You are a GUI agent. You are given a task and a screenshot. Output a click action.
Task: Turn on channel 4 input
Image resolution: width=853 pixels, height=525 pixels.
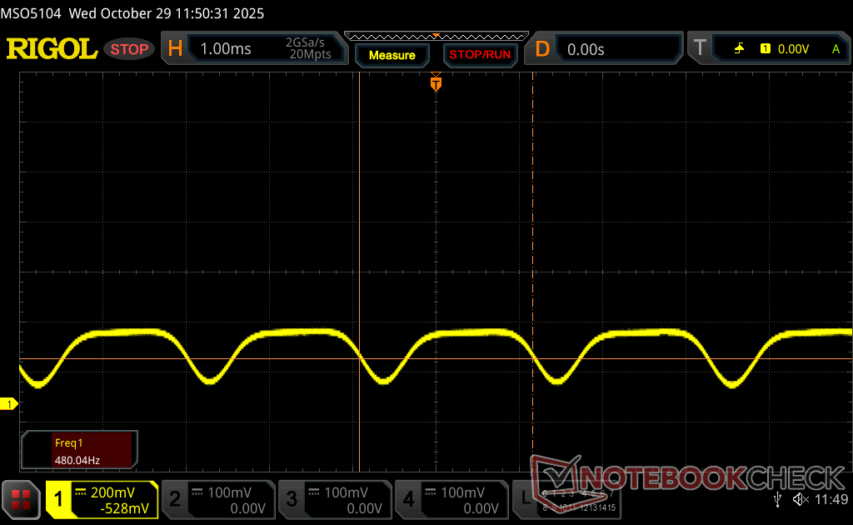point(451,500)
